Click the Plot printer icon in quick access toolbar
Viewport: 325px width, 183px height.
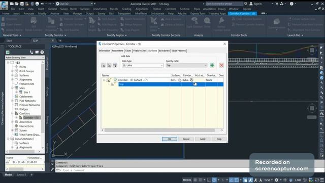(37, 4)
